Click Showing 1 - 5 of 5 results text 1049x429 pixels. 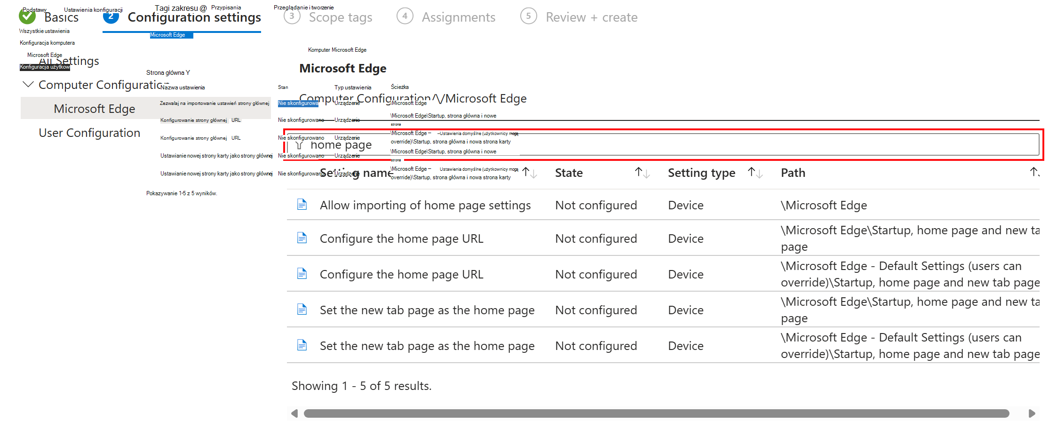[361, 386]
